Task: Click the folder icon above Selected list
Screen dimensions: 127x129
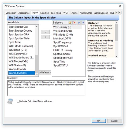Action: 70,23
